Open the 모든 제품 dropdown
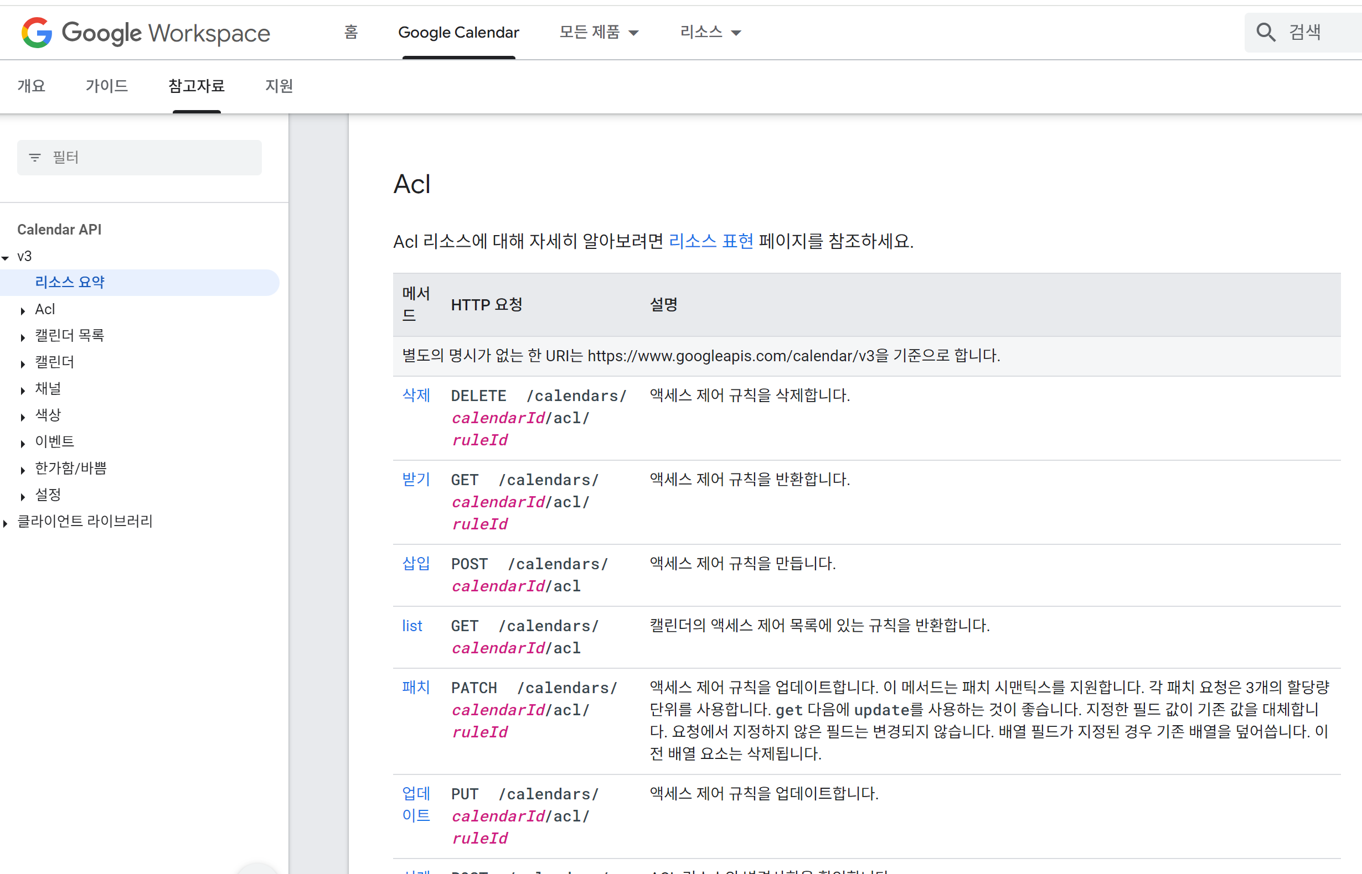Screen dimensions: 1362x874 point(599,32)
